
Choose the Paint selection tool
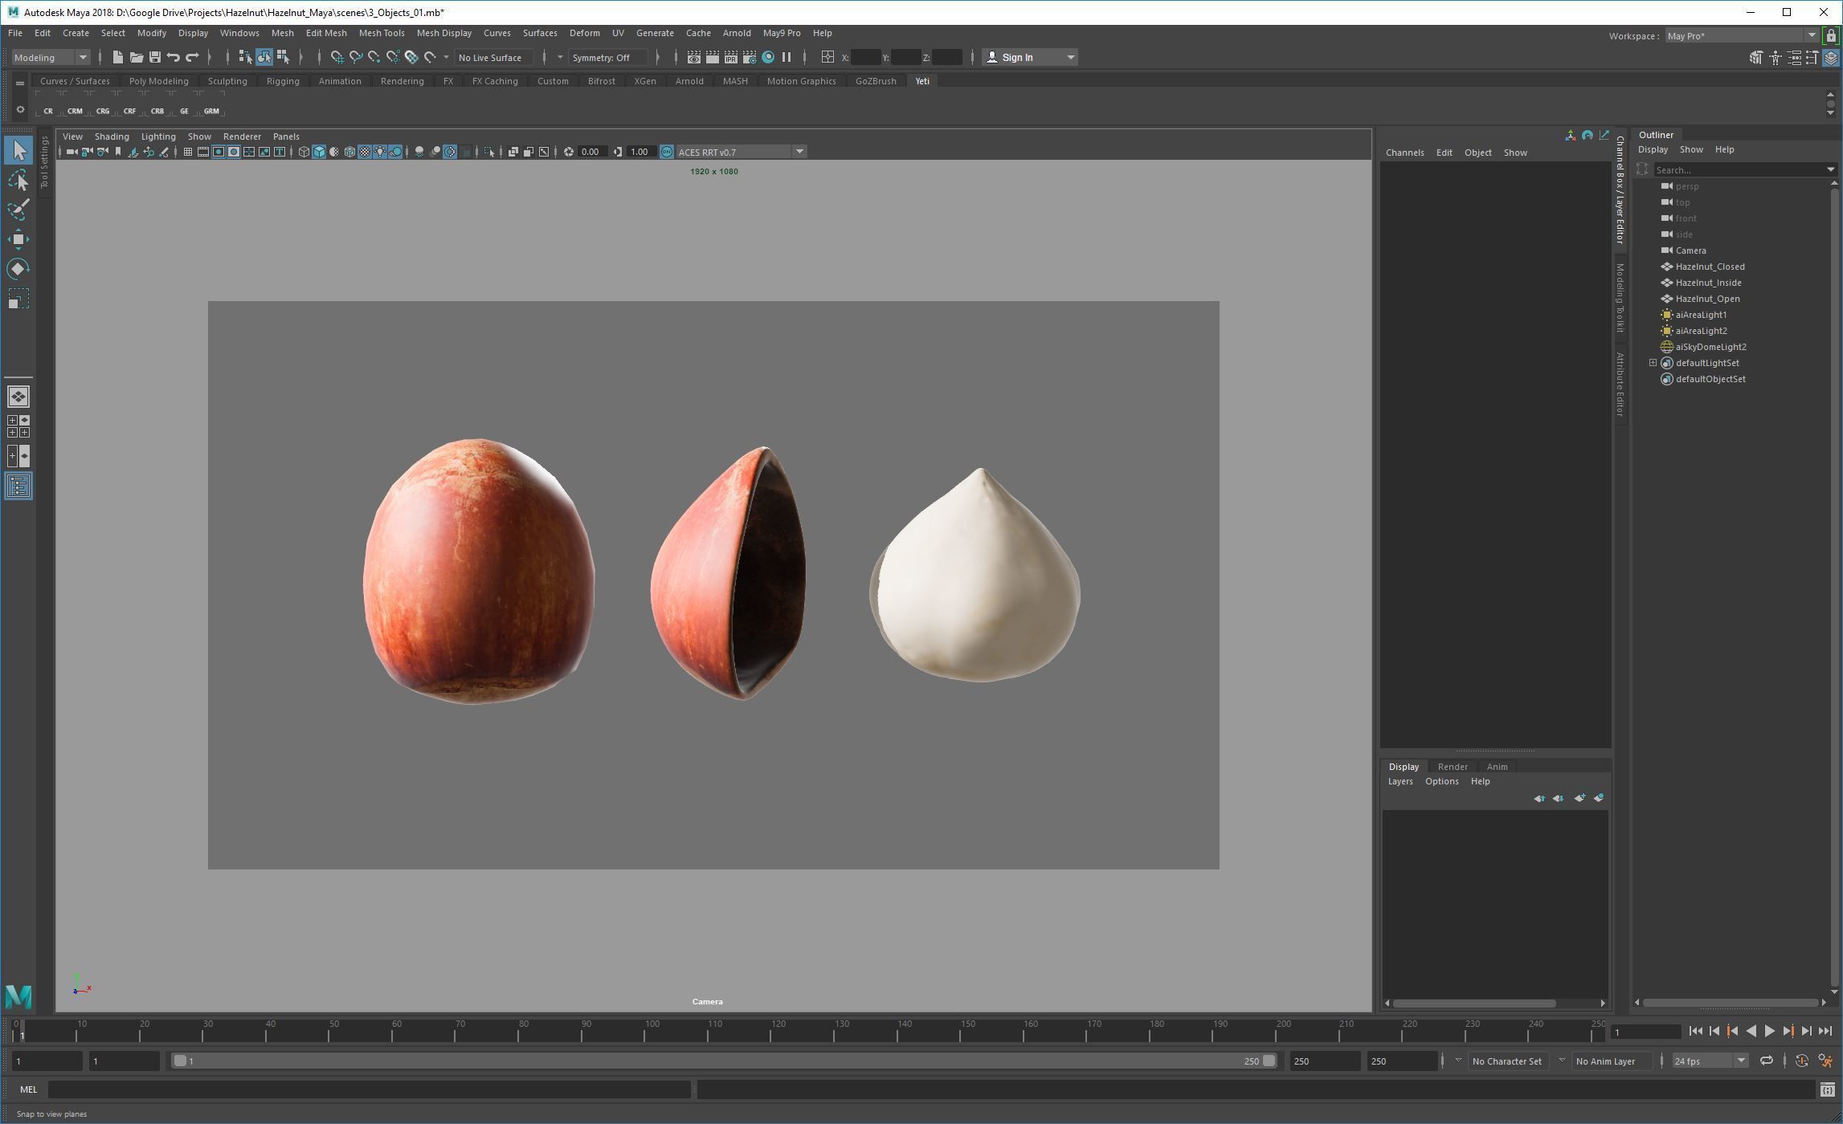click(18, 210)
